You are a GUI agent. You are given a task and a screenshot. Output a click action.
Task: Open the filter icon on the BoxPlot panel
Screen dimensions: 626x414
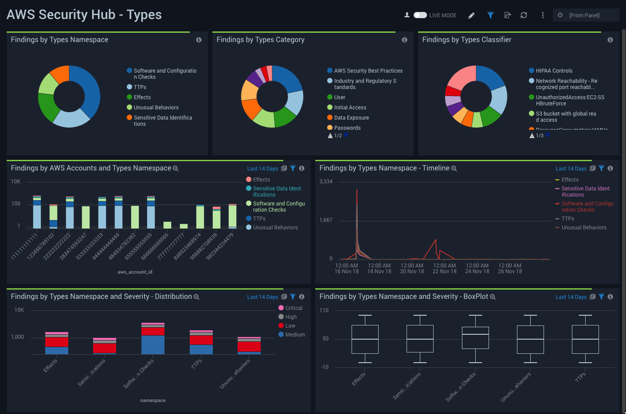click(x=601, y=297)
